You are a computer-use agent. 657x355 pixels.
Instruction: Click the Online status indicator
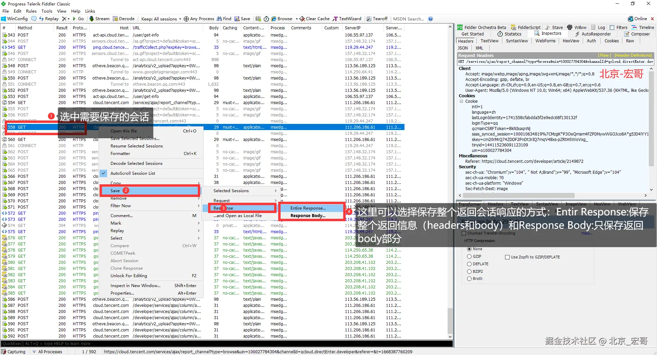637,19
